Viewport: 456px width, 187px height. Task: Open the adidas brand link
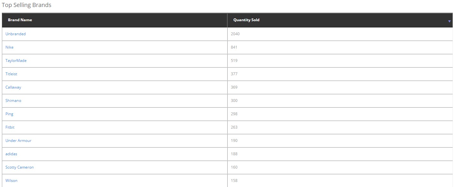tap(11, 154)
